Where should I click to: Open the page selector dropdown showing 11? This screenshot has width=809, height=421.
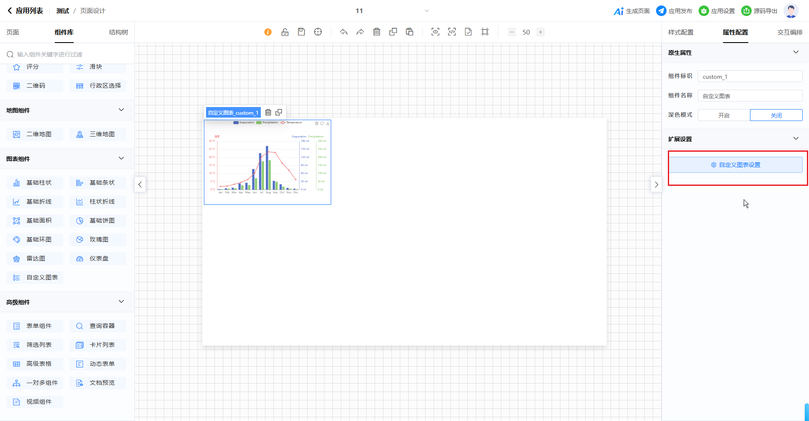[426, 11]
